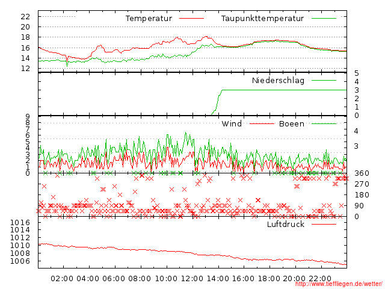Viewport: 385px width, 289px height.
Task: Click the 20:00 time axis label
Action: (294, 279)
